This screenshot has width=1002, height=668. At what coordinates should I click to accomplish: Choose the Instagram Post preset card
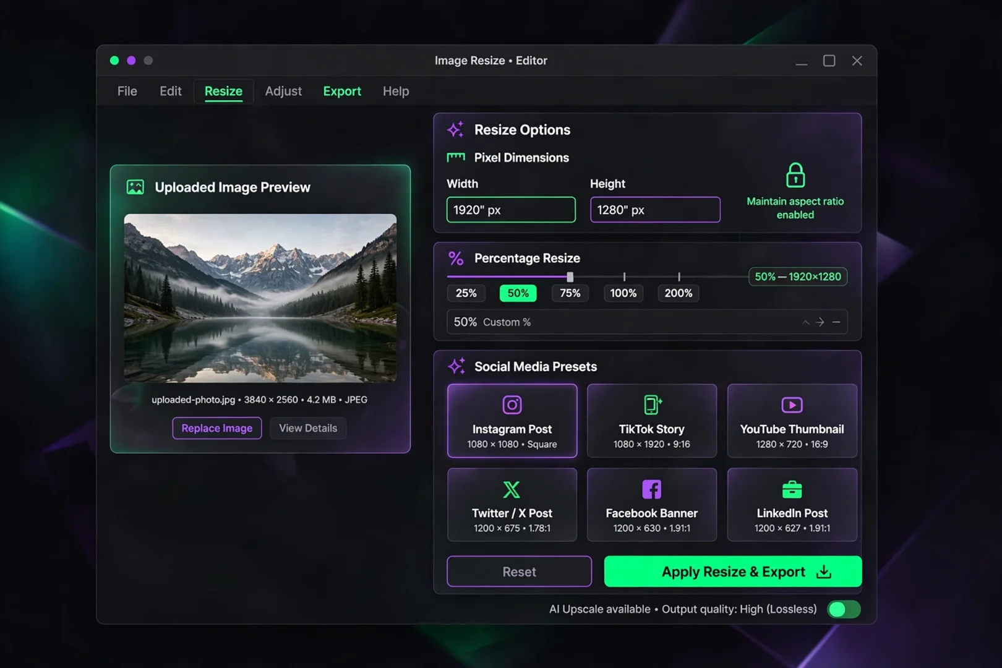click(x=512, y=421)
